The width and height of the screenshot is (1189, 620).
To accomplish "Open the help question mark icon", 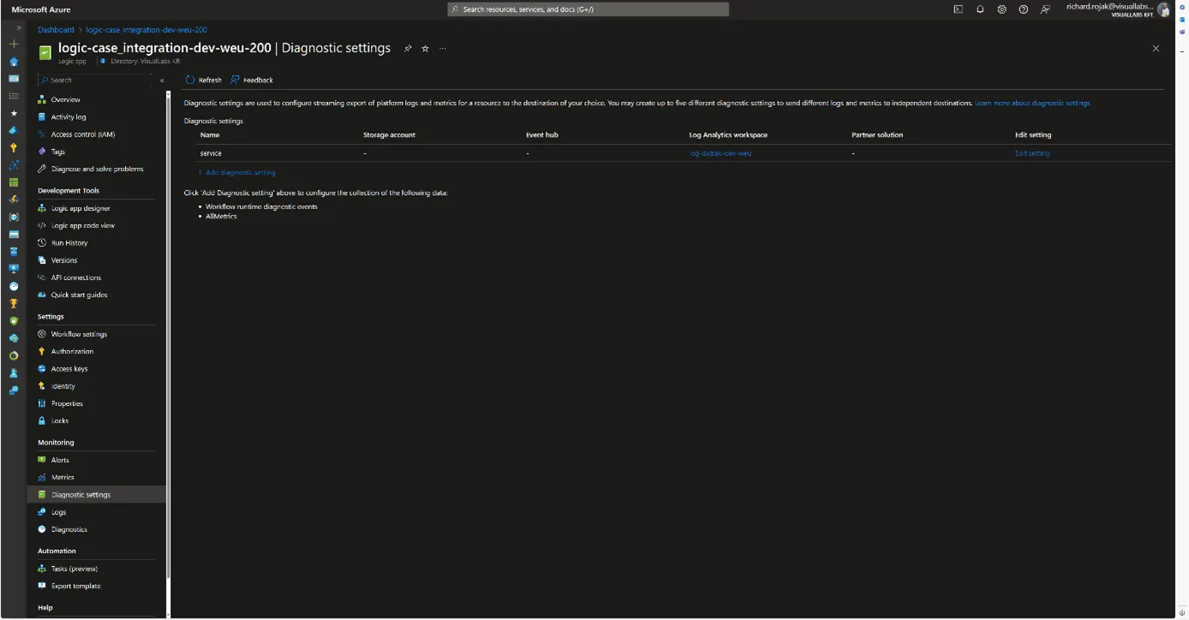I will click(x=1024, y=9).
